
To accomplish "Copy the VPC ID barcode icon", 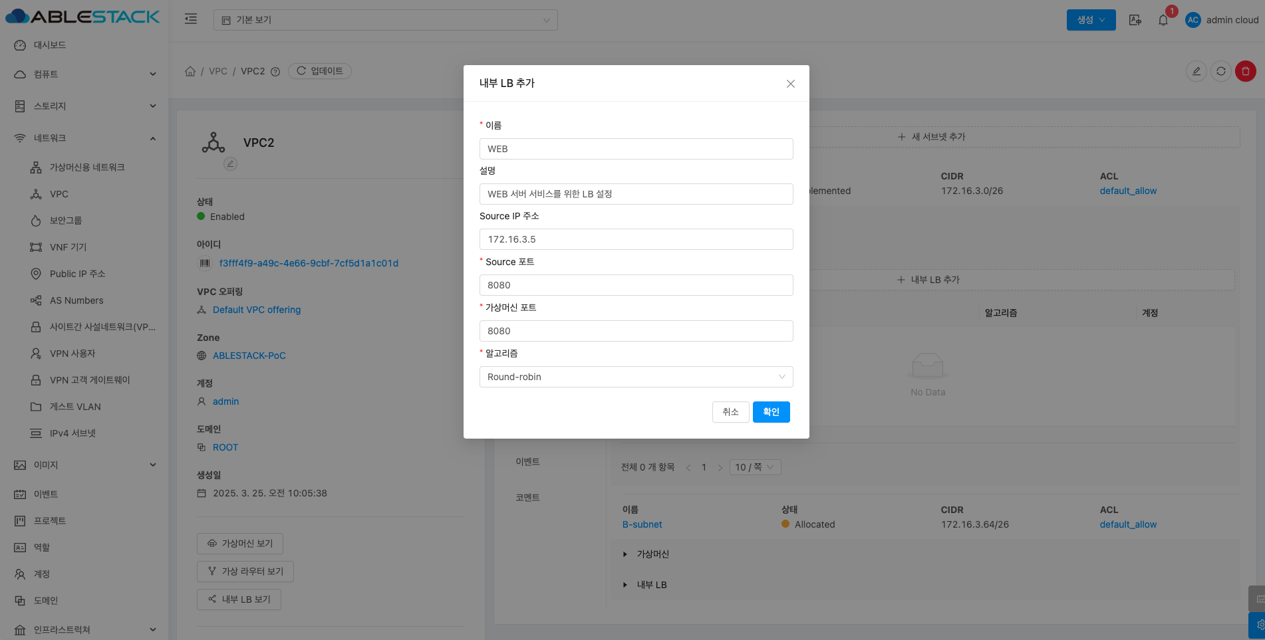I will coord(205,263).
